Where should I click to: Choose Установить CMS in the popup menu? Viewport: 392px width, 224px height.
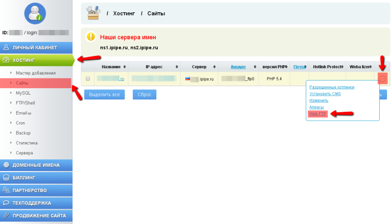click(325, 94)
